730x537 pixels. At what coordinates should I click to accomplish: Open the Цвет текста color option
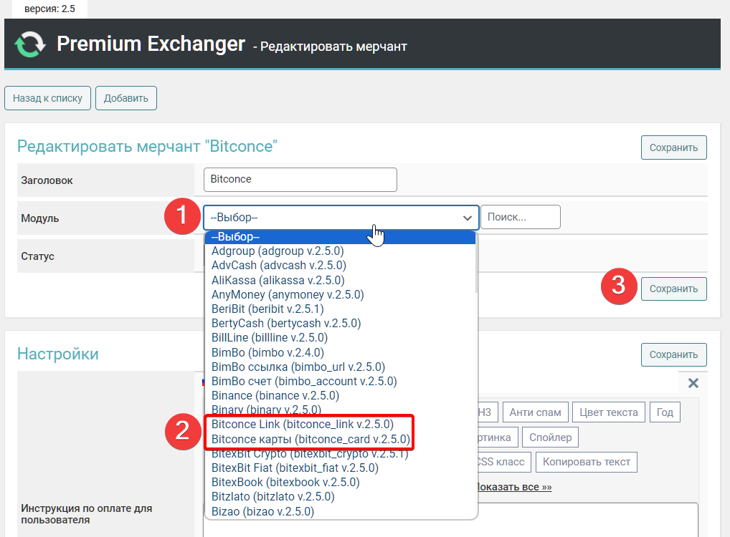coord(609,412)
